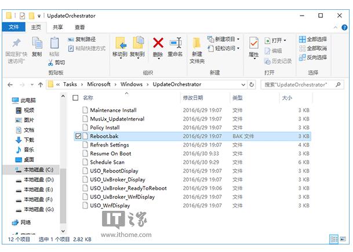
Task: Click the Paste (粘贴) icon
Action: click(x=54, y=44)
